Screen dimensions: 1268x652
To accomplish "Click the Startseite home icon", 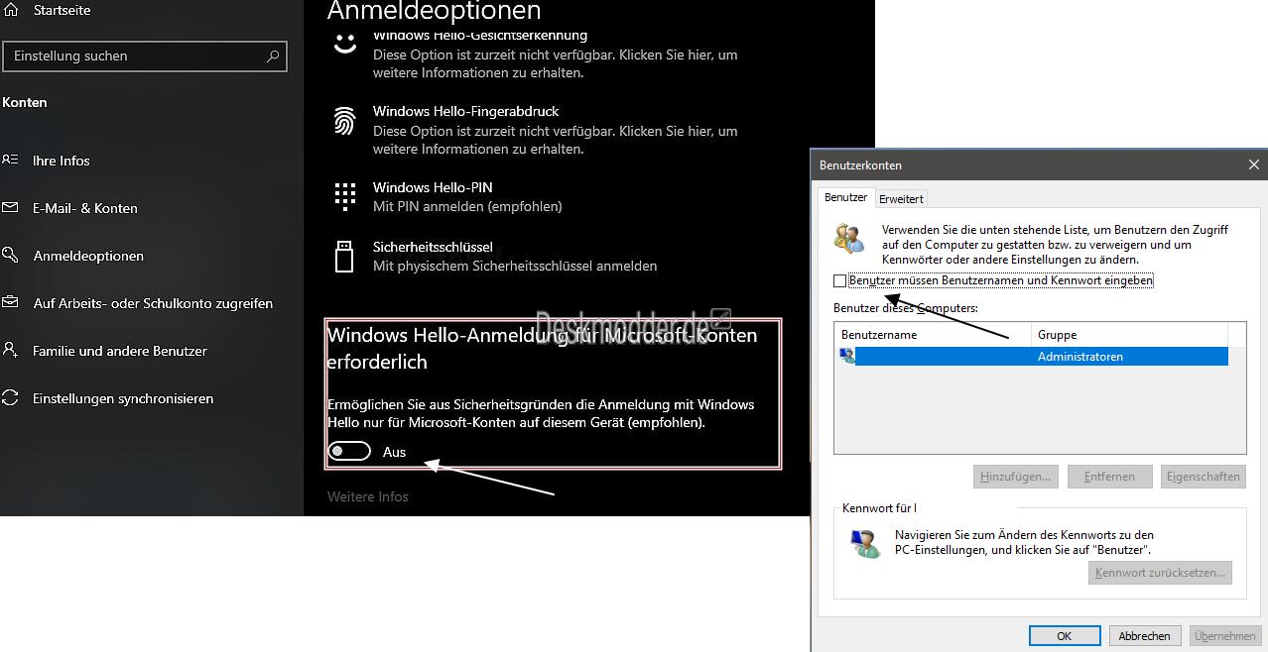I will (x=10, y=10).
